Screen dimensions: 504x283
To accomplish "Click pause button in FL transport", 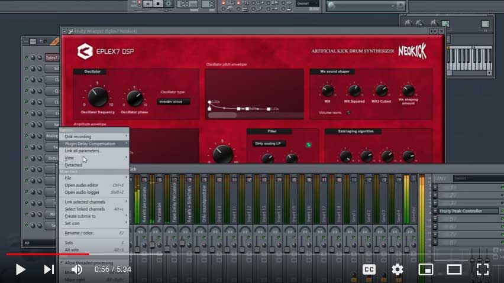I will pyautogui.click(x=147, y=4).
